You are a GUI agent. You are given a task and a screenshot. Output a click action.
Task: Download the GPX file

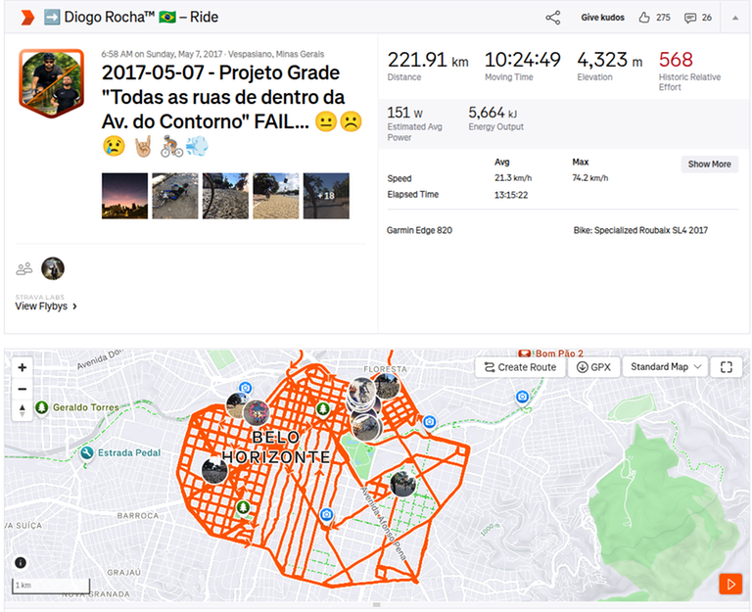[x=593, y=367]
